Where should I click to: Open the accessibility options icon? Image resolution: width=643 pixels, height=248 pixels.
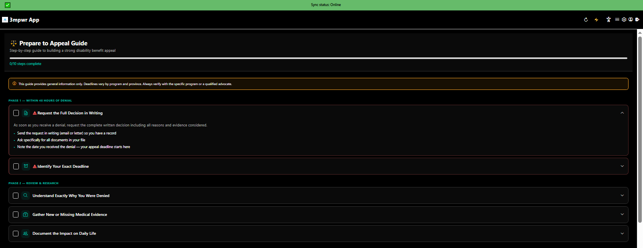pyautogui.click(x=608, y=20)
